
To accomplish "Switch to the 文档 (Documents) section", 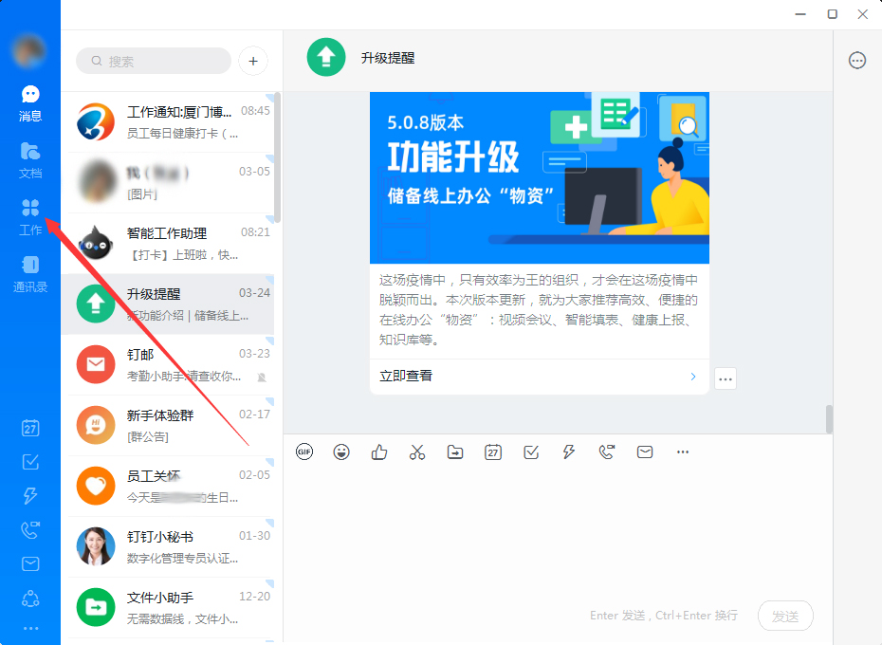I will (x=29, y=161).
